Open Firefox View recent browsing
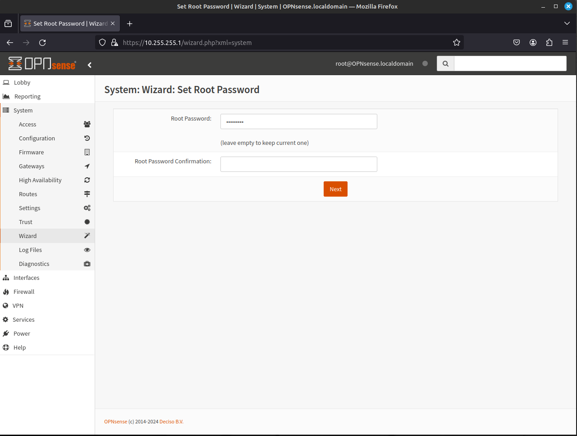 pyautogui.click(x=8, y=23)
